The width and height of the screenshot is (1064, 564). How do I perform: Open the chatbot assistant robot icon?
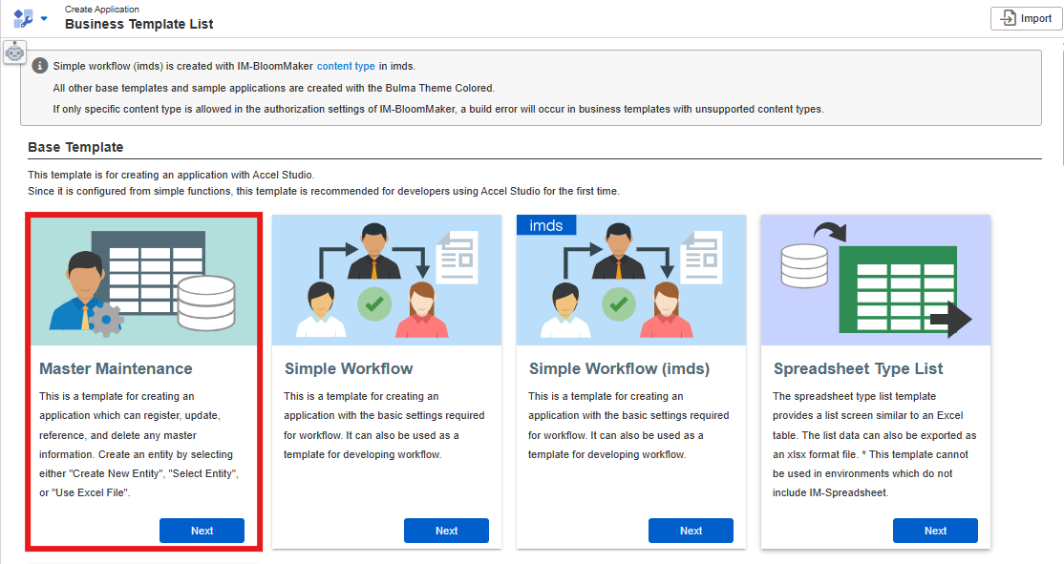(x=15, y=52)
